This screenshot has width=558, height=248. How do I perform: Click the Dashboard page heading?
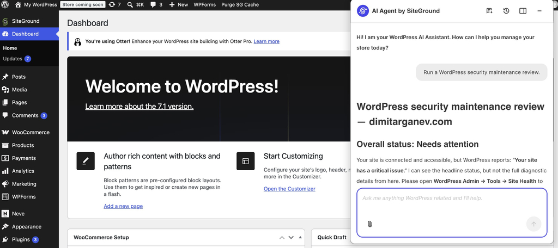coord(88,23)
